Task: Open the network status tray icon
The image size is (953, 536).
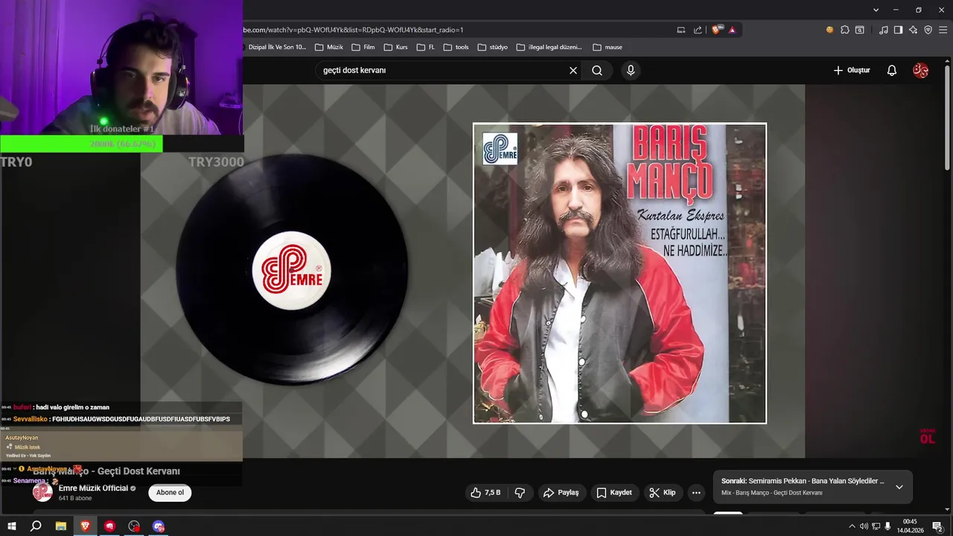Action: pos(876,526)
